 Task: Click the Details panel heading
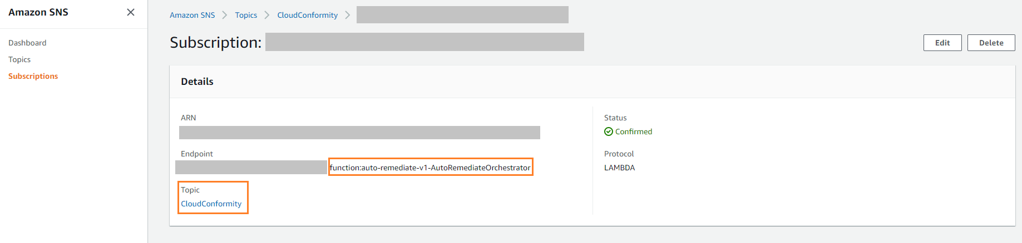(x=197, y=82)
